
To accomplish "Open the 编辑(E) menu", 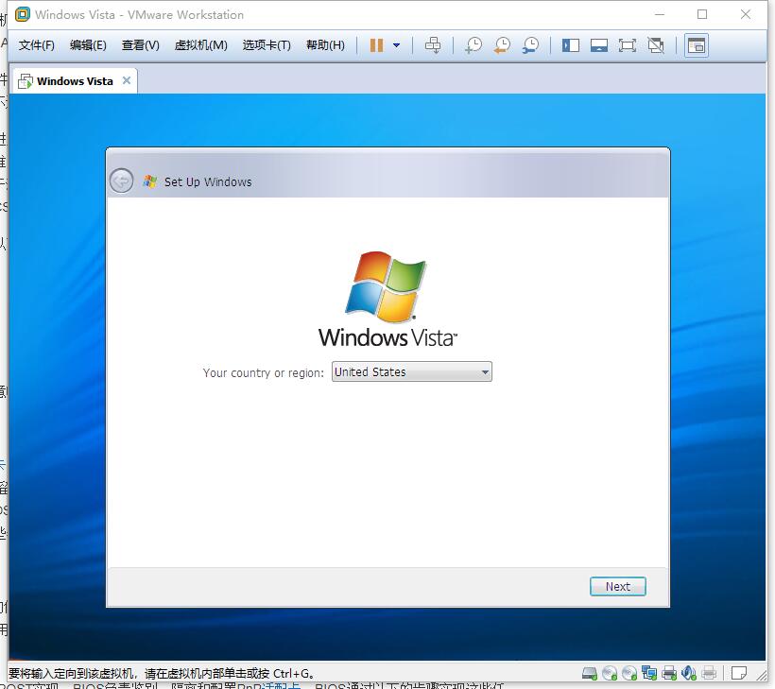I will (x=88, y=45).
